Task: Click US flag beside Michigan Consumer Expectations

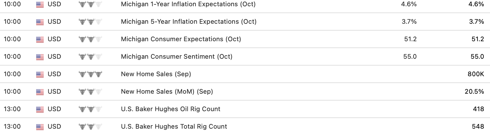Action: click(40, 39)
